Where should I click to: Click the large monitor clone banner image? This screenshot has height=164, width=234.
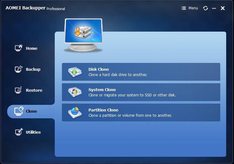pos(84,35)
